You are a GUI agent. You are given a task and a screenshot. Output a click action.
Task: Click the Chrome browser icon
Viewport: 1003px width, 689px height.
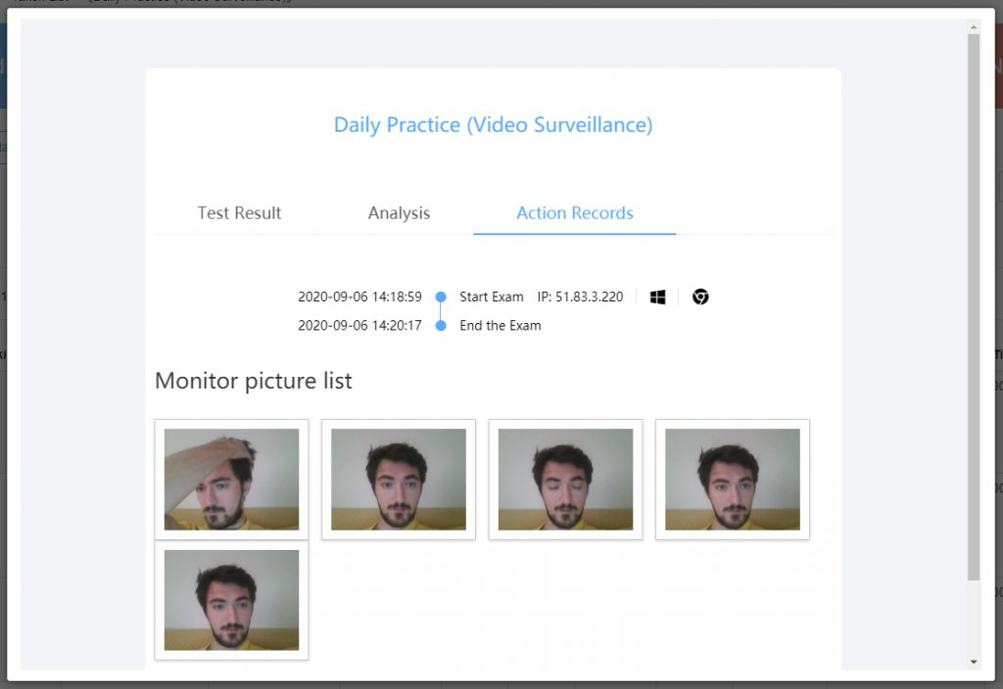[x=700, y=297]
